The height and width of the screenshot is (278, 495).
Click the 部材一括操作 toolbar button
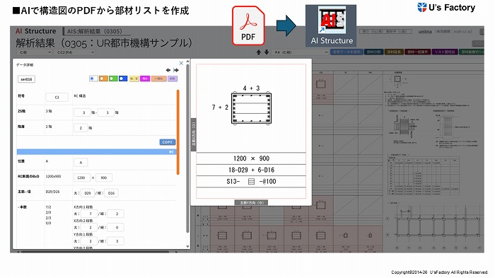(417, 52)
